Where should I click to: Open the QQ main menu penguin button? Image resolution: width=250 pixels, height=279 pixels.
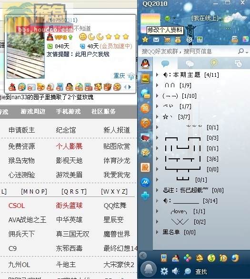149,269
